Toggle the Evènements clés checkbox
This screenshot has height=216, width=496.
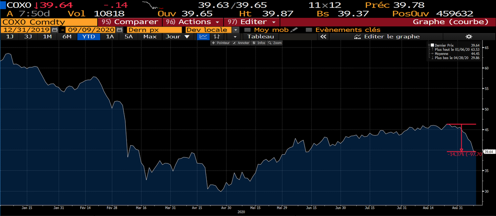coord(308,30)
